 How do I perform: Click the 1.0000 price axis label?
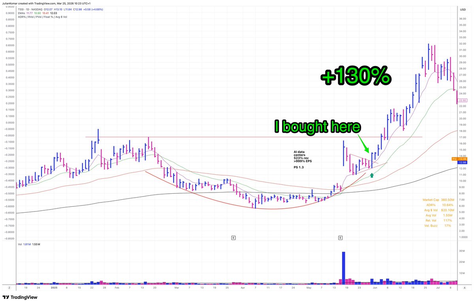(x=463, y=237)
